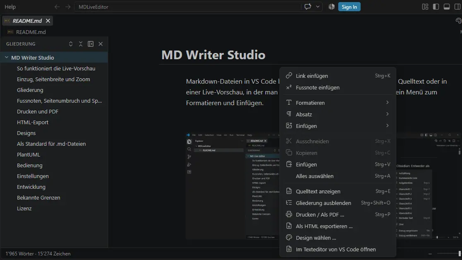Click README.md in the breadcrumb
The image size is (462, 260).
coord(31,32)
